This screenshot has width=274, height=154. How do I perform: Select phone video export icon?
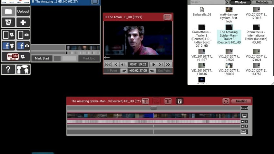pyautogui.click(x=8, y=35)
